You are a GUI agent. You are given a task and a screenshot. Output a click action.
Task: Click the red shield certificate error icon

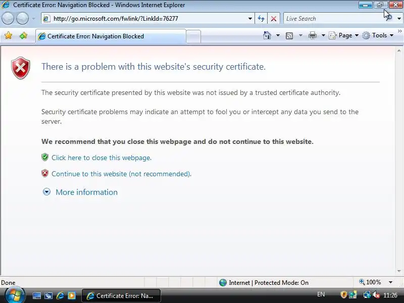(20, 68)
